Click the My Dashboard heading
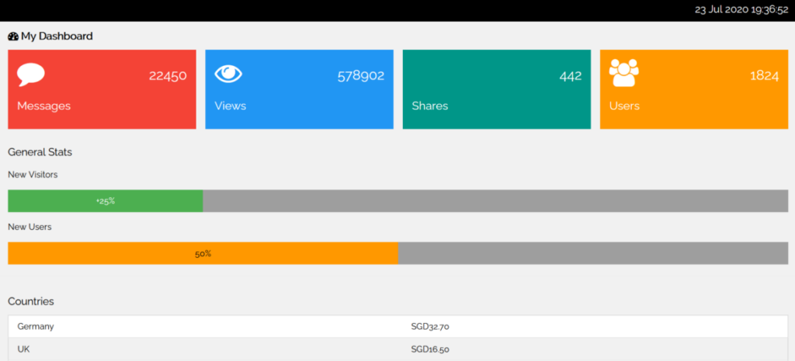This screenshot has height=361, width=795. click(57, 36)
